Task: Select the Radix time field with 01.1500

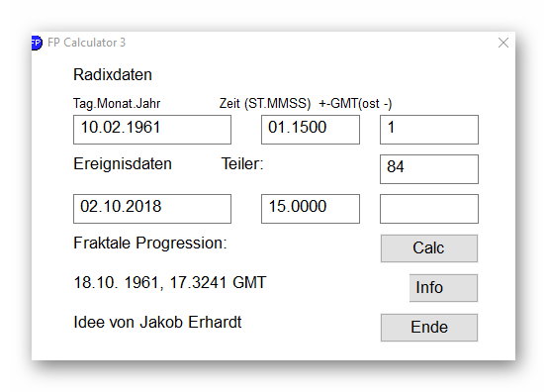Action: [311, 130]
